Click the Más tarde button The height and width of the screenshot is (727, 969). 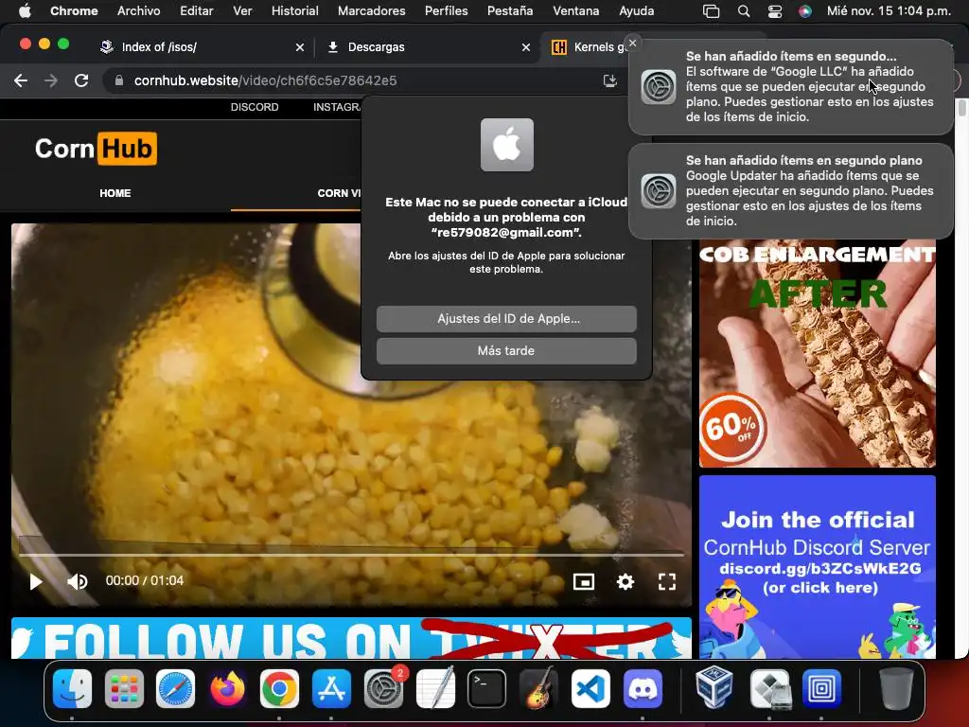[x=506, y=350]
